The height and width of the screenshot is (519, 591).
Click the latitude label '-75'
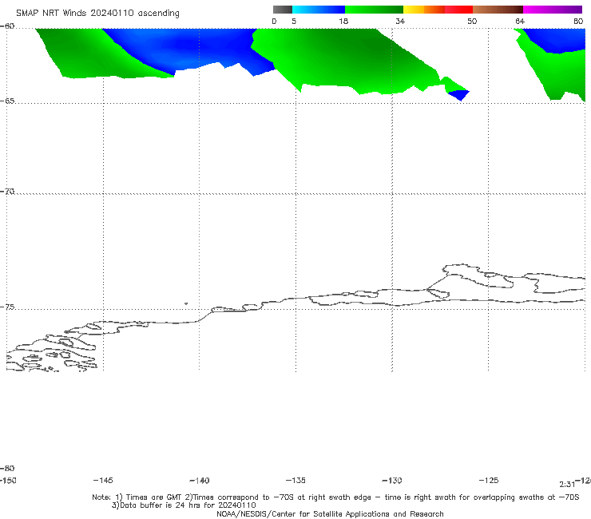point(7,307)
